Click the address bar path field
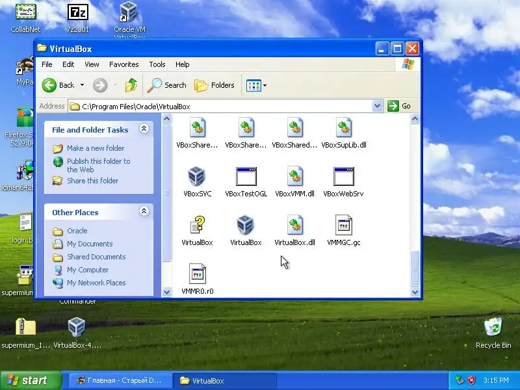This screenshot has width=520, height=390. click(220, 107)
